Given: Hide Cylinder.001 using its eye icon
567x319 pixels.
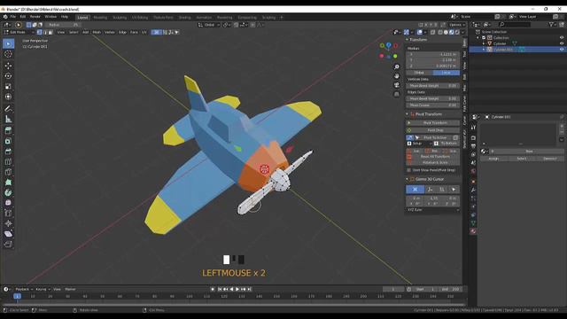Looking at the screenshot, I should tap(562, 50).
